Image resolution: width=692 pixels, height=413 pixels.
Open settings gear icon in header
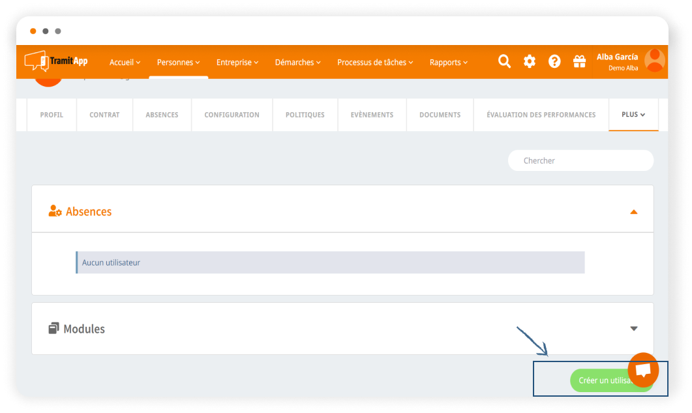(x=530, y=61)
